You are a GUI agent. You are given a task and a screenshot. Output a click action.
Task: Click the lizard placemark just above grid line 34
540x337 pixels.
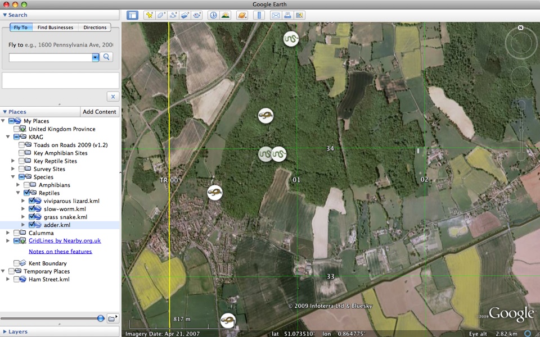pyautogui.click(x=265, y=116)
